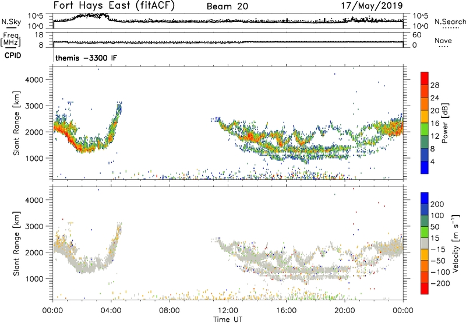Click the red top segment of Power colorbar
Viewport: 466px width, 323px height.
click(x=425, y=79)
